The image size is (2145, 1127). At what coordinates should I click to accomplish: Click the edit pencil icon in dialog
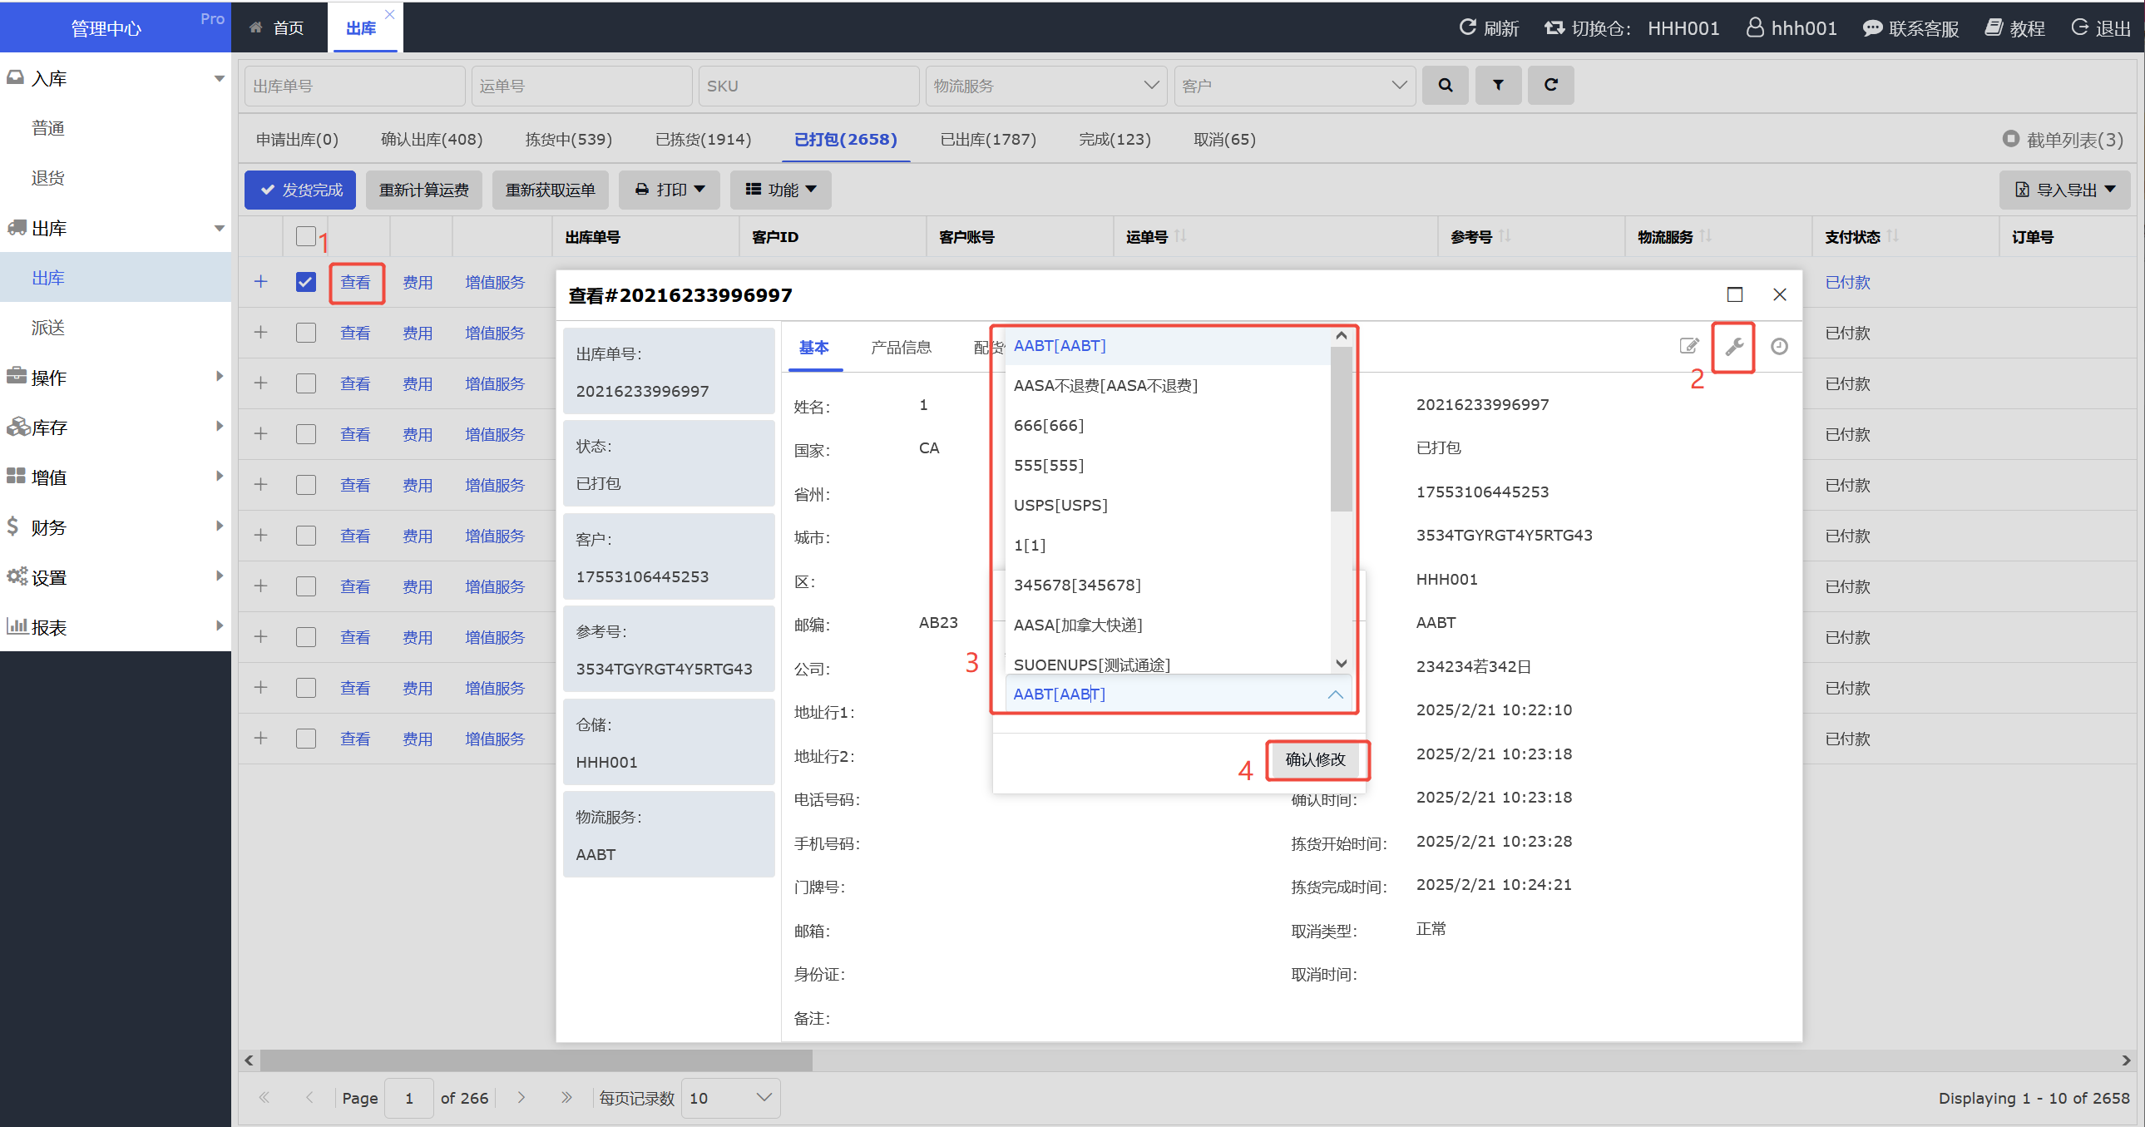(x=1688, y=346)
